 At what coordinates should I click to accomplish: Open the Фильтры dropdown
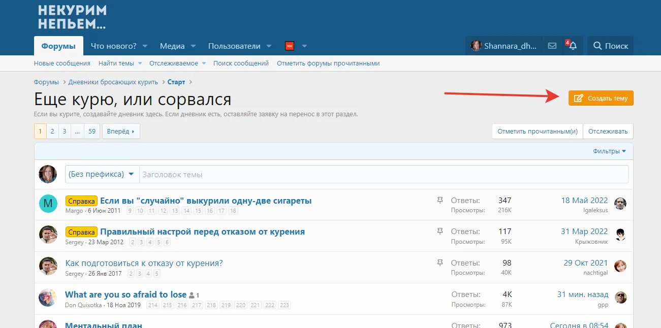609,151
